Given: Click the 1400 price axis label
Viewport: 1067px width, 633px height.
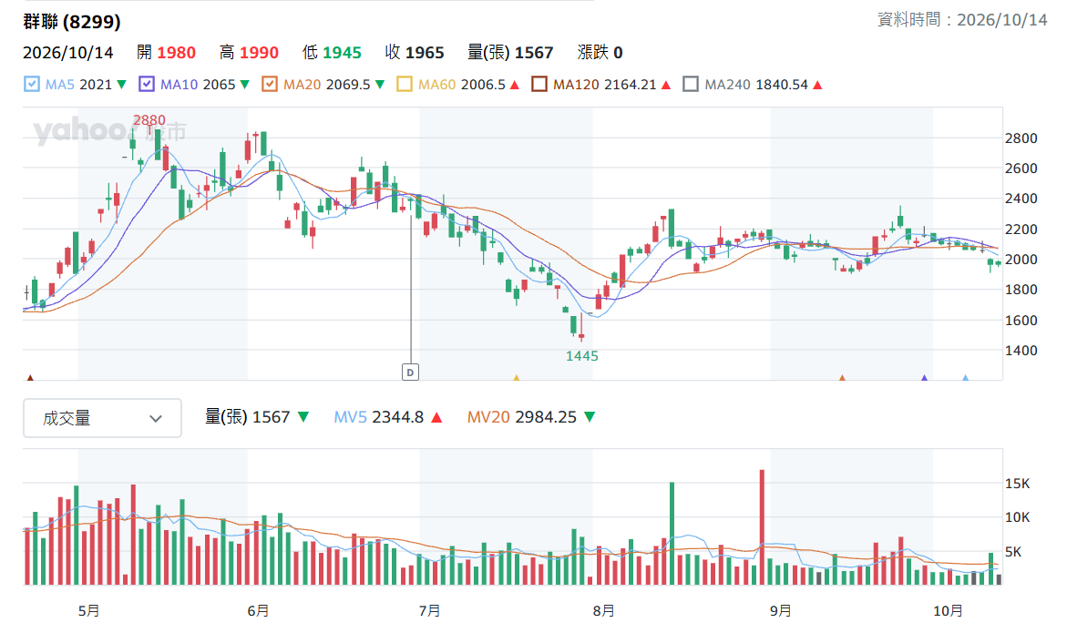Looking at the screenshot, I should tap(1021, 350).
